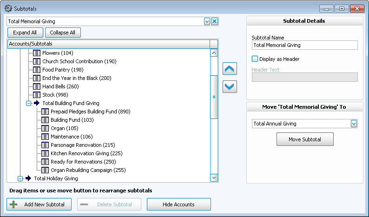This screenshot has width=369, height=217.
Task: Open the Total Annual Giving destination dropdown
Action: 354,124
